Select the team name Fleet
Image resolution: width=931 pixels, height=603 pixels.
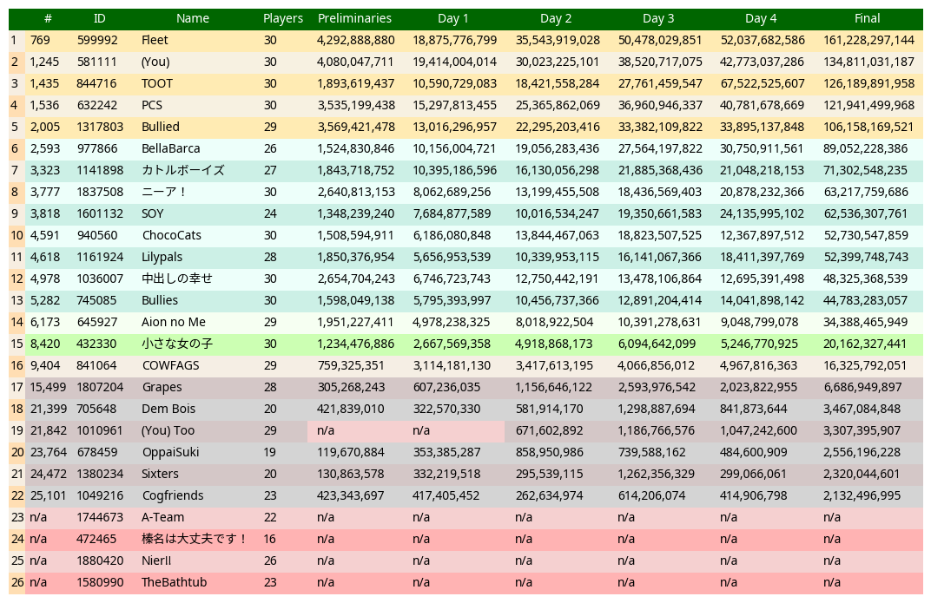point(155,40)
